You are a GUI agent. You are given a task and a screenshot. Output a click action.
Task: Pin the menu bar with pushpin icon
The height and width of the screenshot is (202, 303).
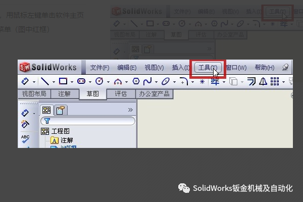[x=285, y=67]
